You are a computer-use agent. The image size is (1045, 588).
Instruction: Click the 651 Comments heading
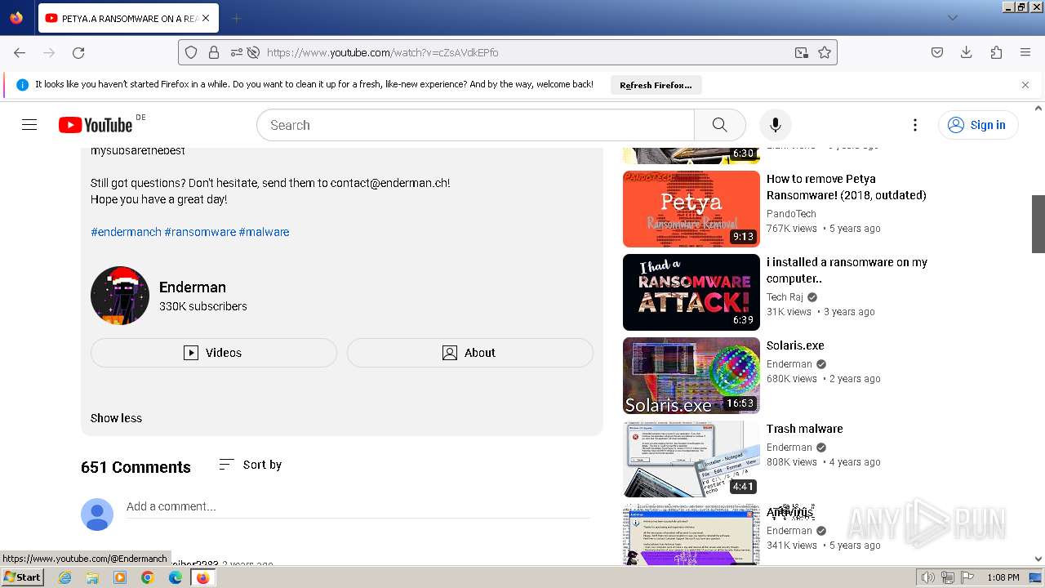point(136,467)
